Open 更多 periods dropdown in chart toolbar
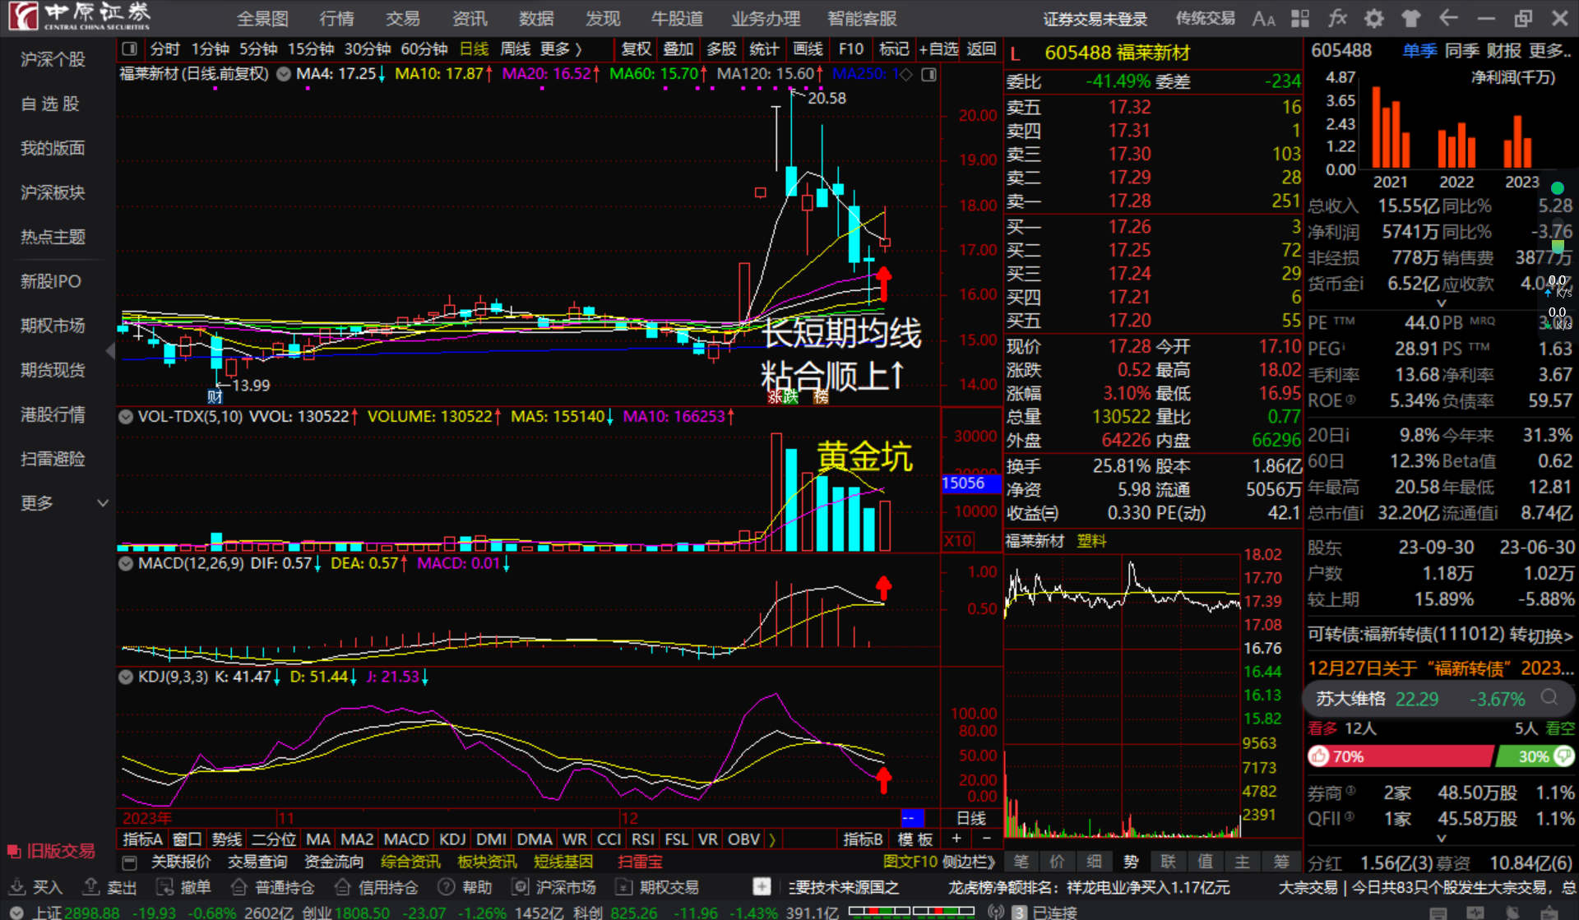 click(x=561, y=49)
